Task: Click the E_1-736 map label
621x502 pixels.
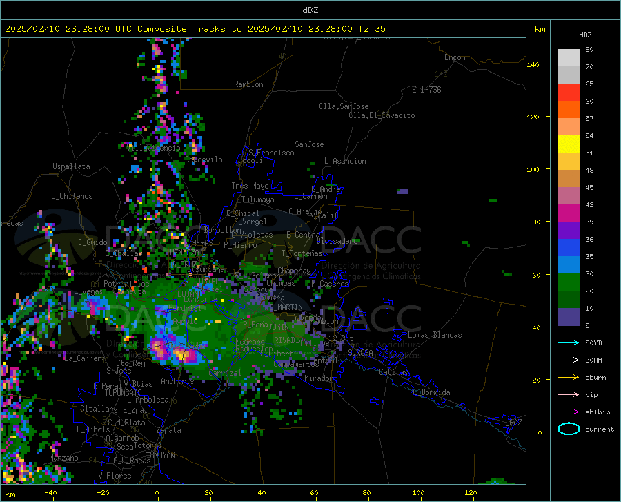Action: click(426, 90)
